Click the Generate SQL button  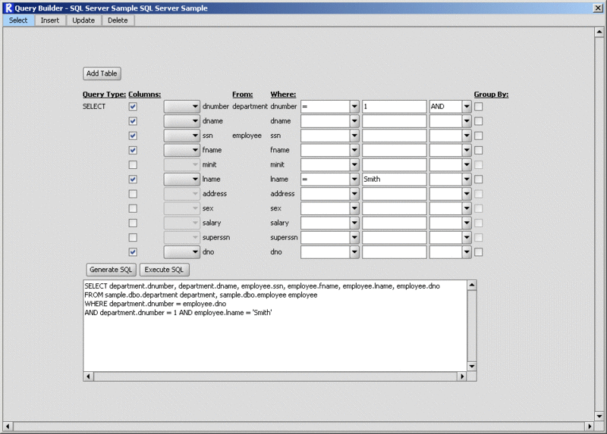point(111,270)
